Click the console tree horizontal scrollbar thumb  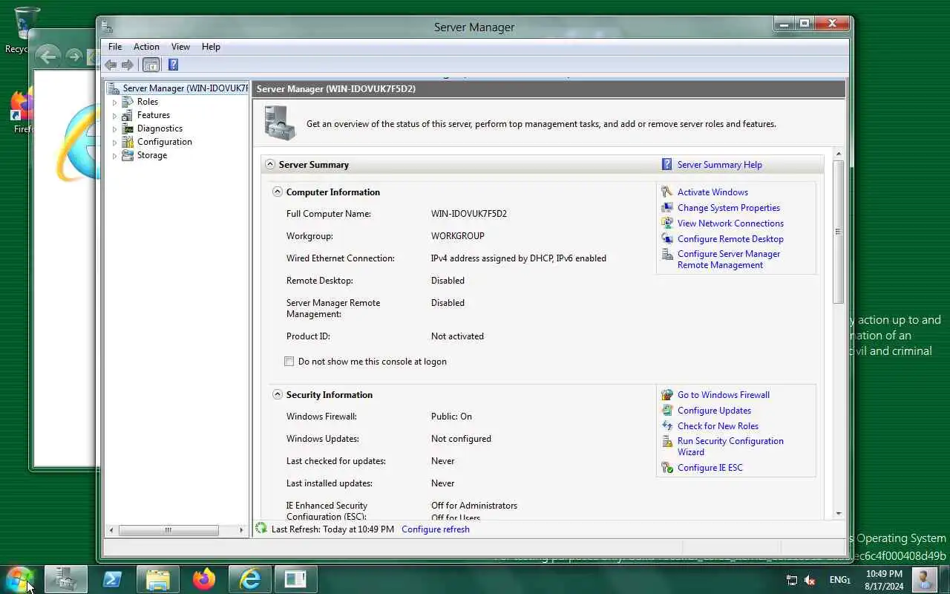pyautogui.click(x=168, y=530)
